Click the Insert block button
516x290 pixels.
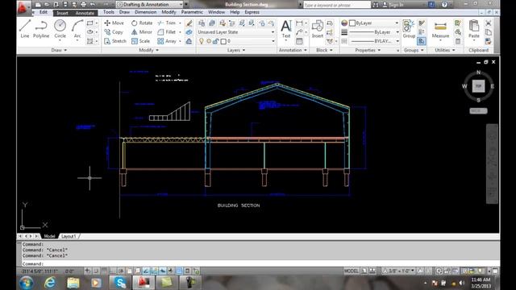(317, 29)
